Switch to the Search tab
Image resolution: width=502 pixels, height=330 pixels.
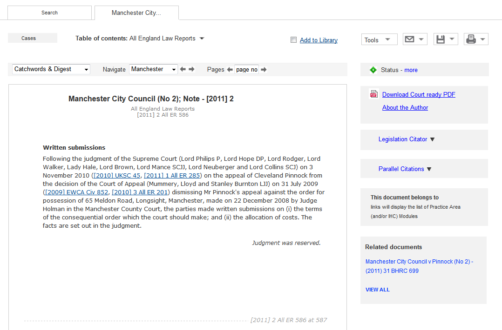coord(50,13)
